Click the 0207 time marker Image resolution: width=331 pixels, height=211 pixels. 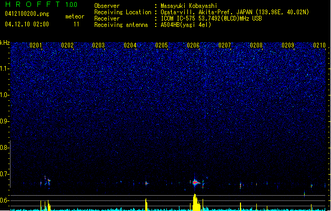click(224, 45)
